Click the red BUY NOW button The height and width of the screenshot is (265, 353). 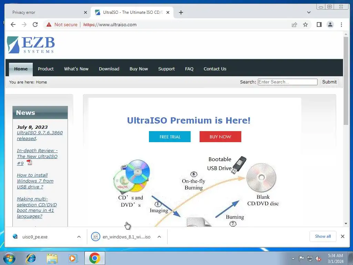[220, 137]
